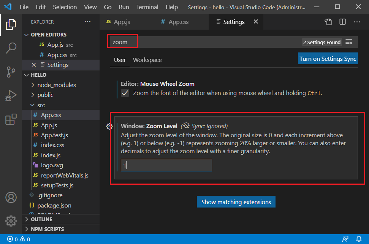The image size is (369, 244).
Task: Select the User settings tab
Action: tap(120, 60)
